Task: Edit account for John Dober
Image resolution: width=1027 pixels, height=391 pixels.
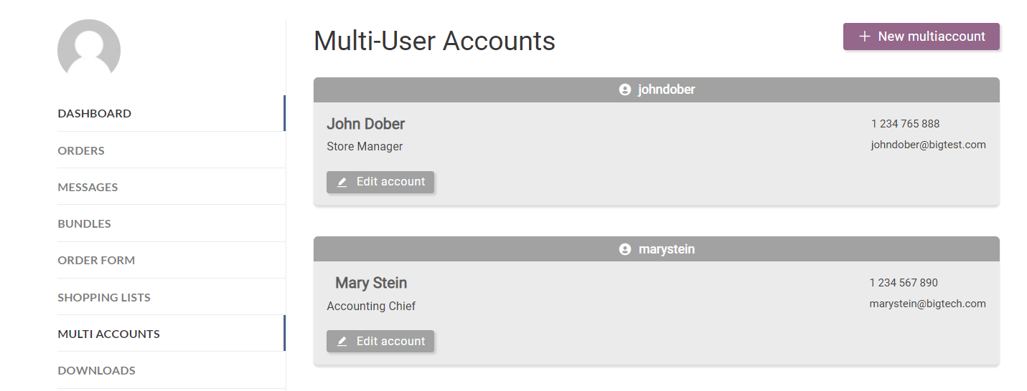Action: click(x=380, y=182)
